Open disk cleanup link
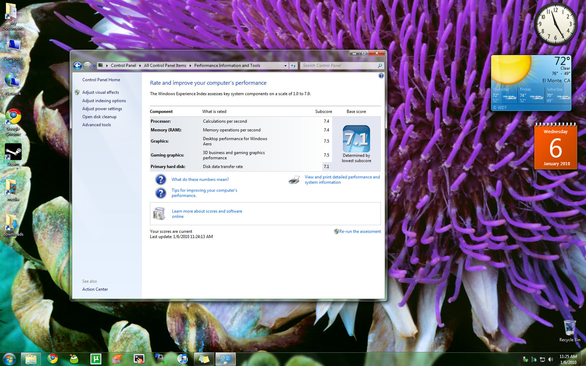This screenshot has width=586, height=366. [99, 117]
